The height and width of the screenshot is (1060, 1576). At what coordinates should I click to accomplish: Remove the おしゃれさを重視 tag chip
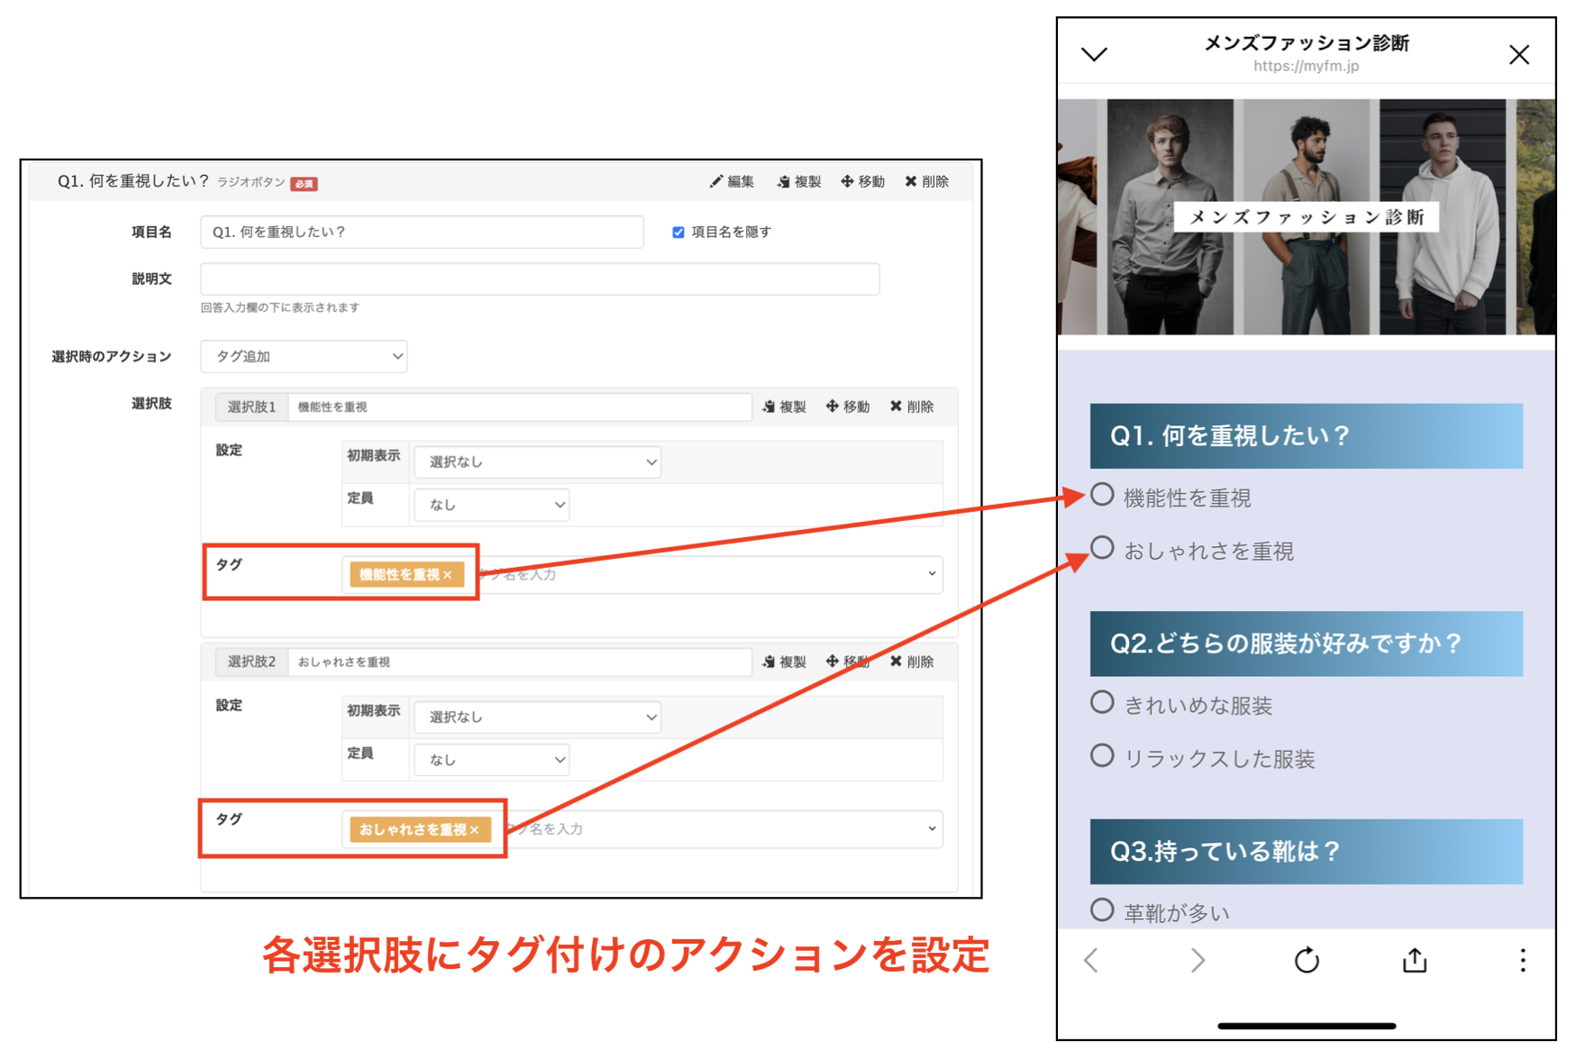[x=475, y=830]
